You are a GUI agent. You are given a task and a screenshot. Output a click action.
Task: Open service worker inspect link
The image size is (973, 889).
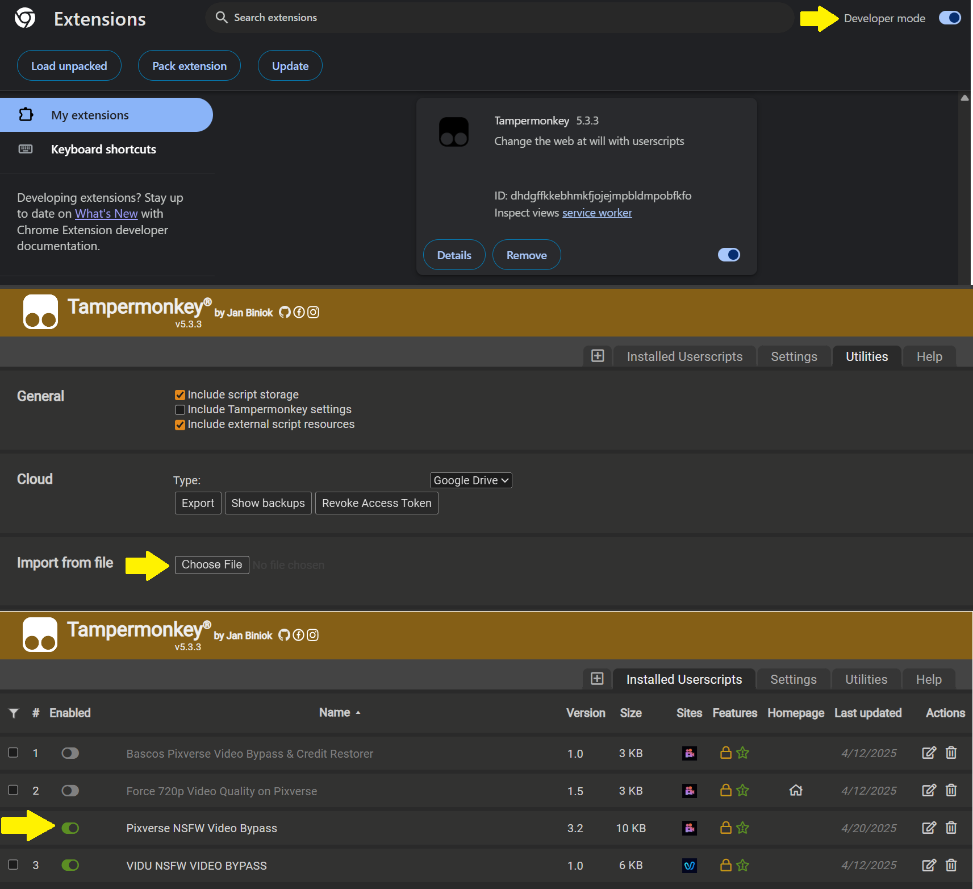pos(597,213)
